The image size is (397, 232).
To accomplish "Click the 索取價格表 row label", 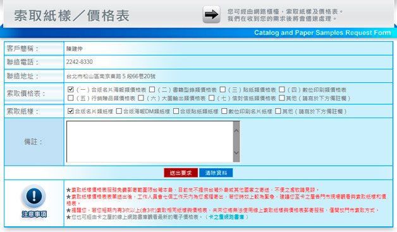I will click(x=26, y=94).
